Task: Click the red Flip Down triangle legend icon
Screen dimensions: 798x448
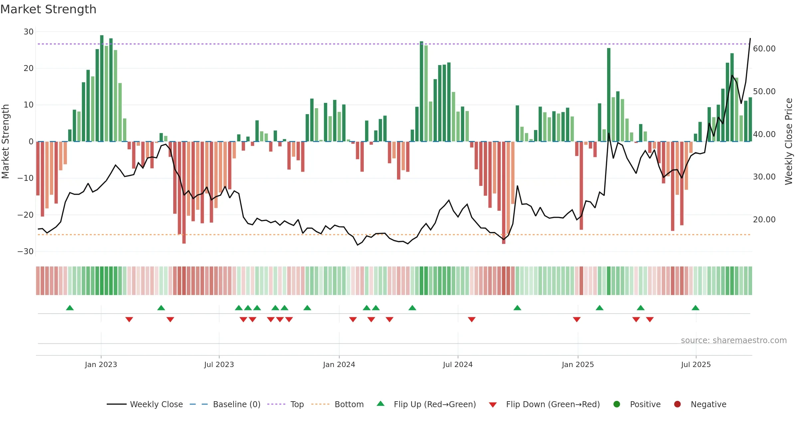Action: tap(493, 405)
